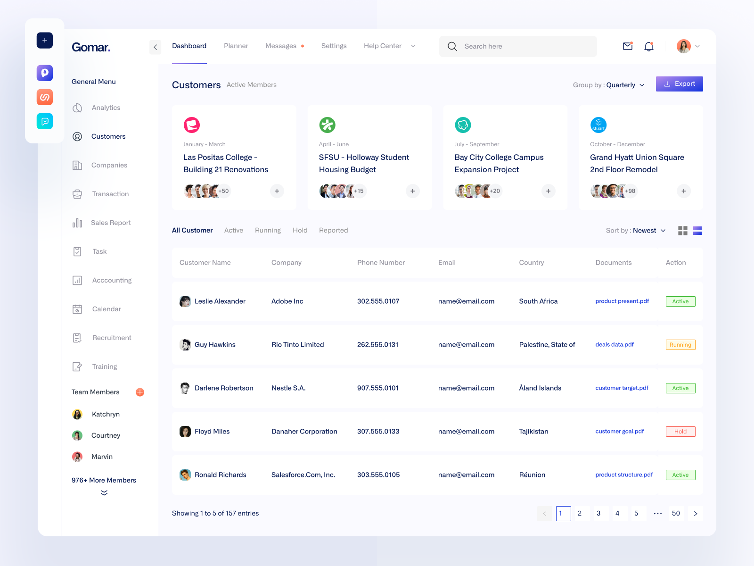
Task: Switch the customer list to grid view
Action: (x=682, y=231)
